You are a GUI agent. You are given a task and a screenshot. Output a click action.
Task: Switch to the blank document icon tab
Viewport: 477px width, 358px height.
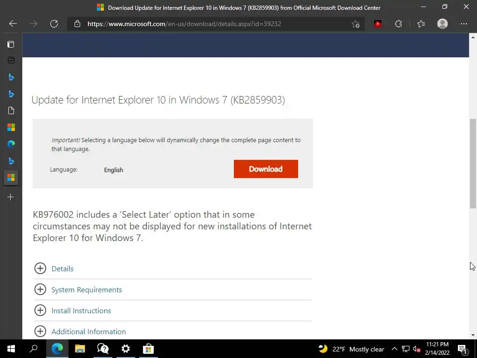11,110
